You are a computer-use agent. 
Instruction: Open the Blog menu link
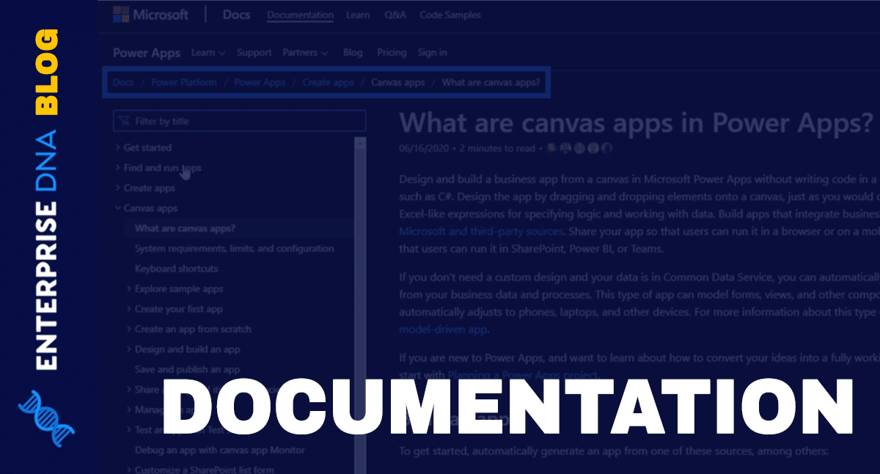coord(353,53)
